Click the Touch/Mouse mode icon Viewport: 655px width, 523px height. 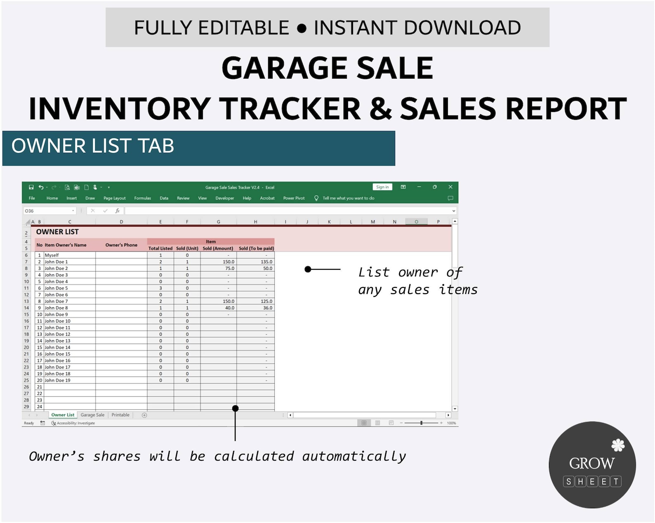(95, 187)
